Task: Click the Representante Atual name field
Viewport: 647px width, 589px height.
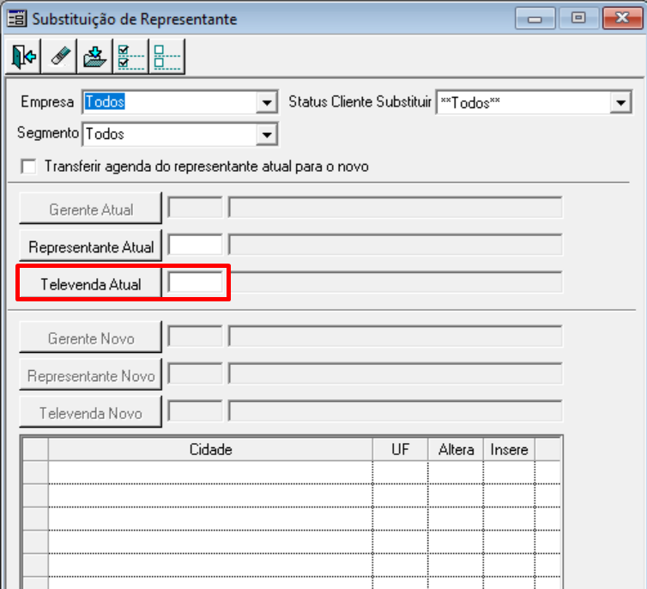Action: click(396, 245)
